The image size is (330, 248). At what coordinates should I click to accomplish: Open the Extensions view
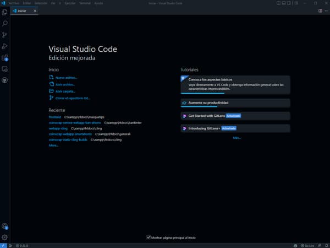click(4, 57)
